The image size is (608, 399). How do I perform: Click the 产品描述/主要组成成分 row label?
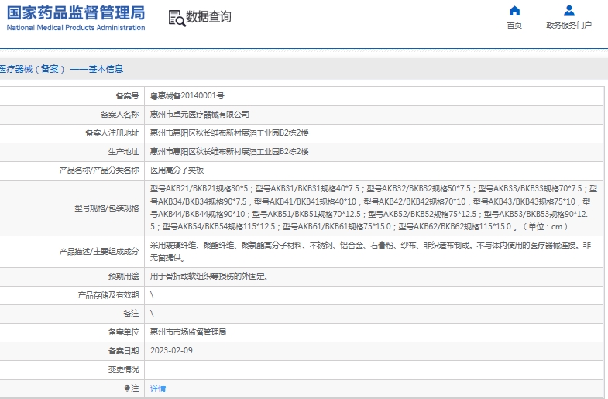(99, 252)
